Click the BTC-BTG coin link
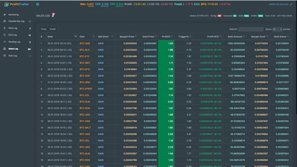Image resolution: width=297 pixels, height=167 pixels. 85,69
